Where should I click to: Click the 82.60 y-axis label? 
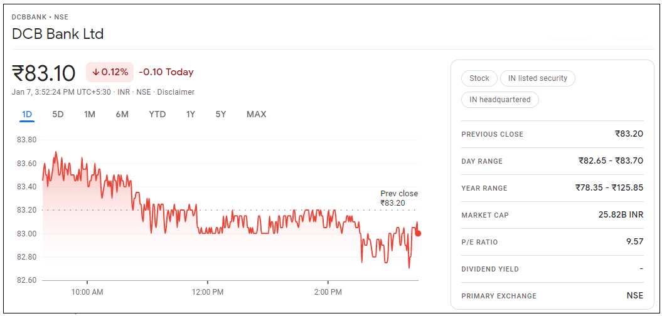pos(26,280)
